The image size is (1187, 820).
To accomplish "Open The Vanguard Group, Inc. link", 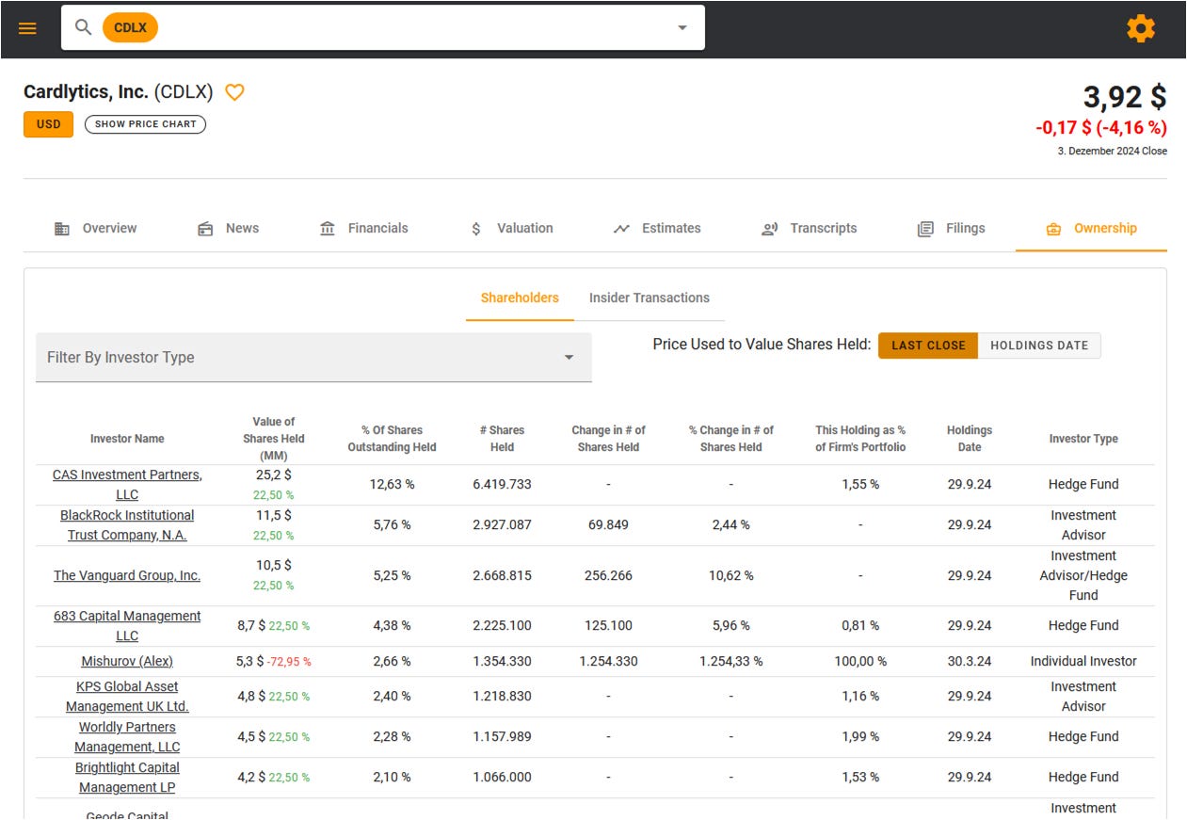I will tap(127, 575).
